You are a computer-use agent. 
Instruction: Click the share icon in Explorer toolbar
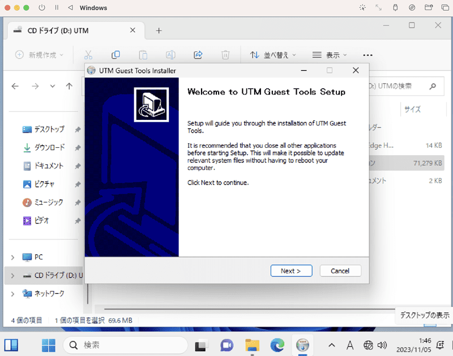(198, 54)
